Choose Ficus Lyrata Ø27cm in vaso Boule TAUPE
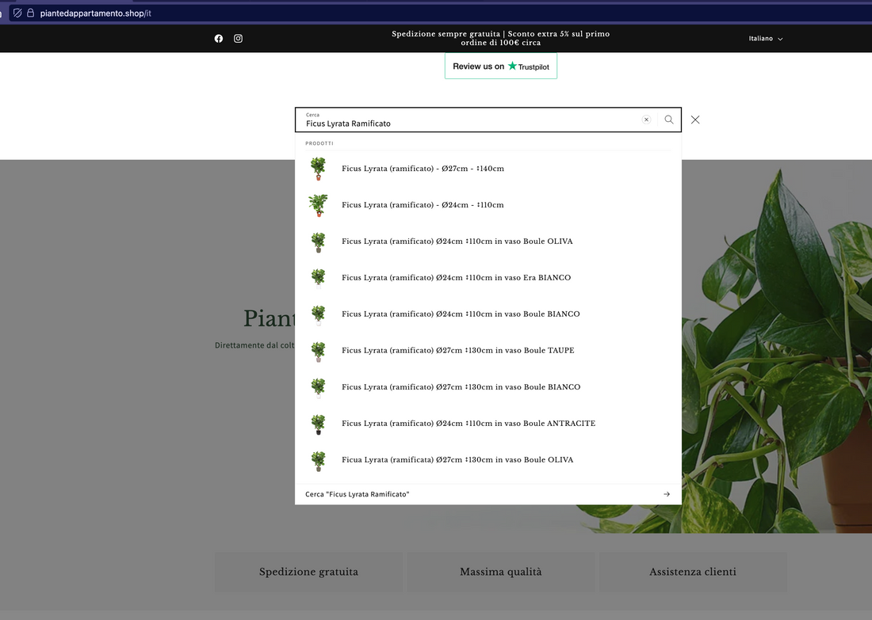This screenshot has width=872, height=620. (457, 351)
